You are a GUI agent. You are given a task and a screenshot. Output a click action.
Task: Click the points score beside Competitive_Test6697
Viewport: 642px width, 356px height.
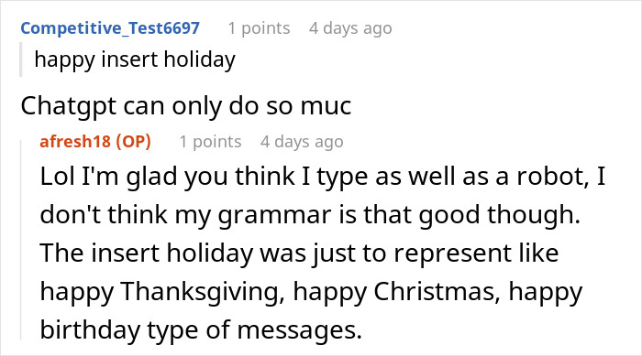(259, 28)
